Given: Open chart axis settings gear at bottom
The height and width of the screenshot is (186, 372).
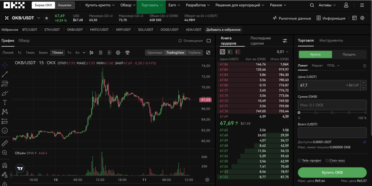Looking at the screenshot, I should pos(207,180).
